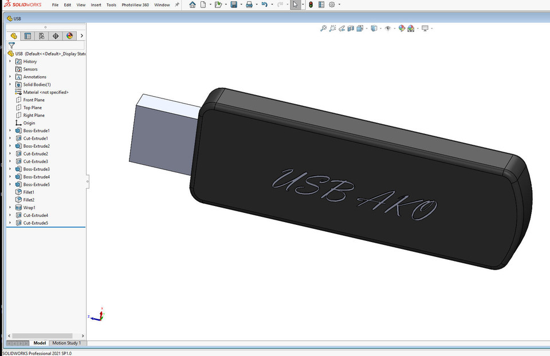Image resolution: width=550 pixels, height=356 pixels.
Task: Open the ConfigurationManager panel icon
Action: pos(41,35)
